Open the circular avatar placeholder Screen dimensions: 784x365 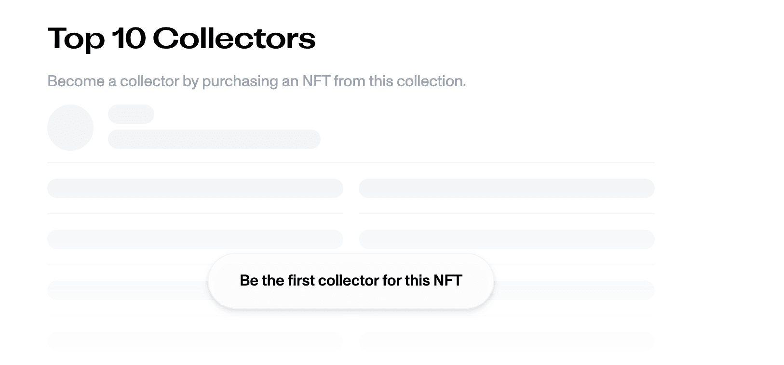[70, 128]
